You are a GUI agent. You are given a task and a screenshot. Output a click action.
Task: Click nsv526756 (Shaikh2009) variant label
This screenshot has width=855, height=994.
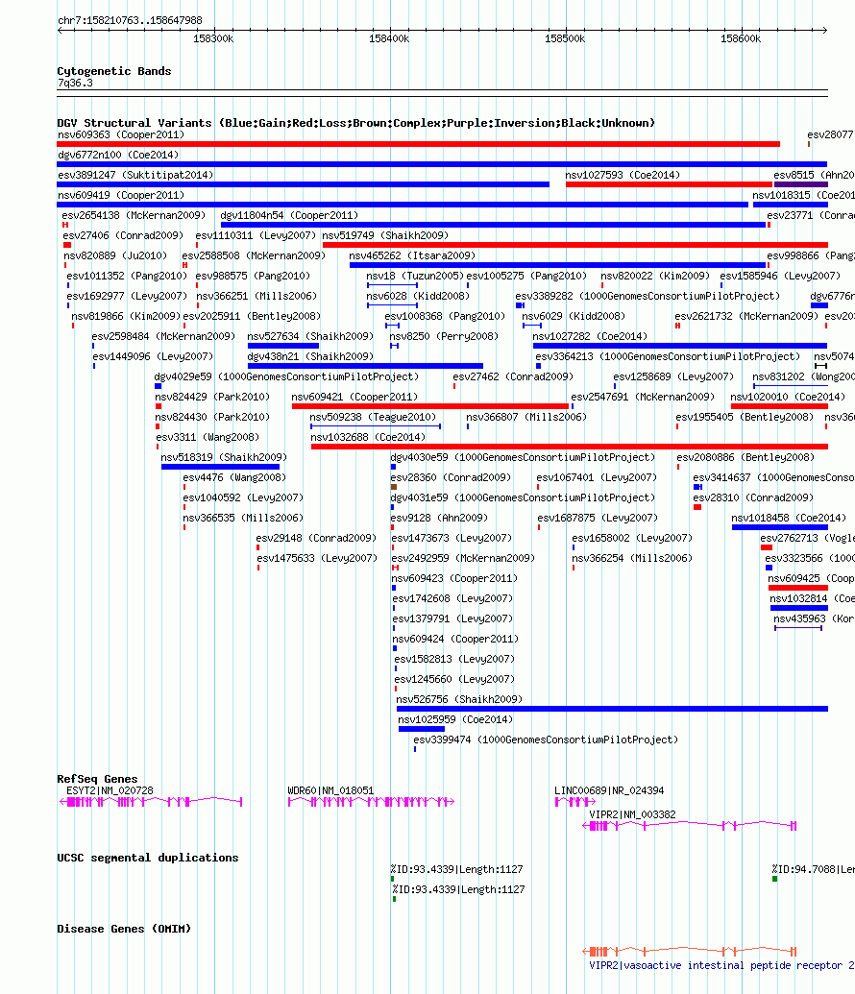click(459, 700)
